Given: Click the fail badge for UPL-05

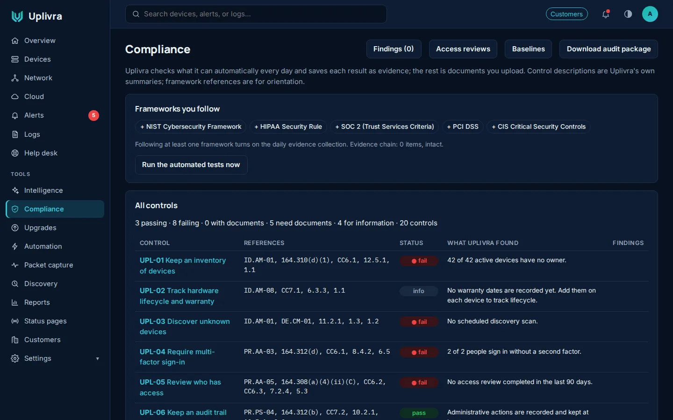Looking at the screenshot, I should 419,383.
